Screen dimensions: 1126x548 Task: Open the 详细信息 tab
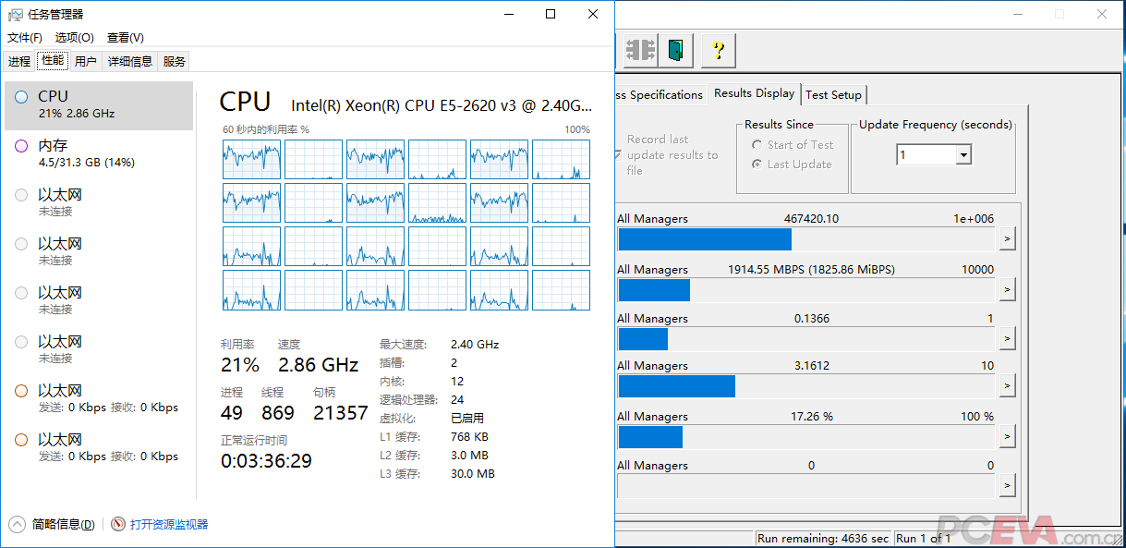129,62
